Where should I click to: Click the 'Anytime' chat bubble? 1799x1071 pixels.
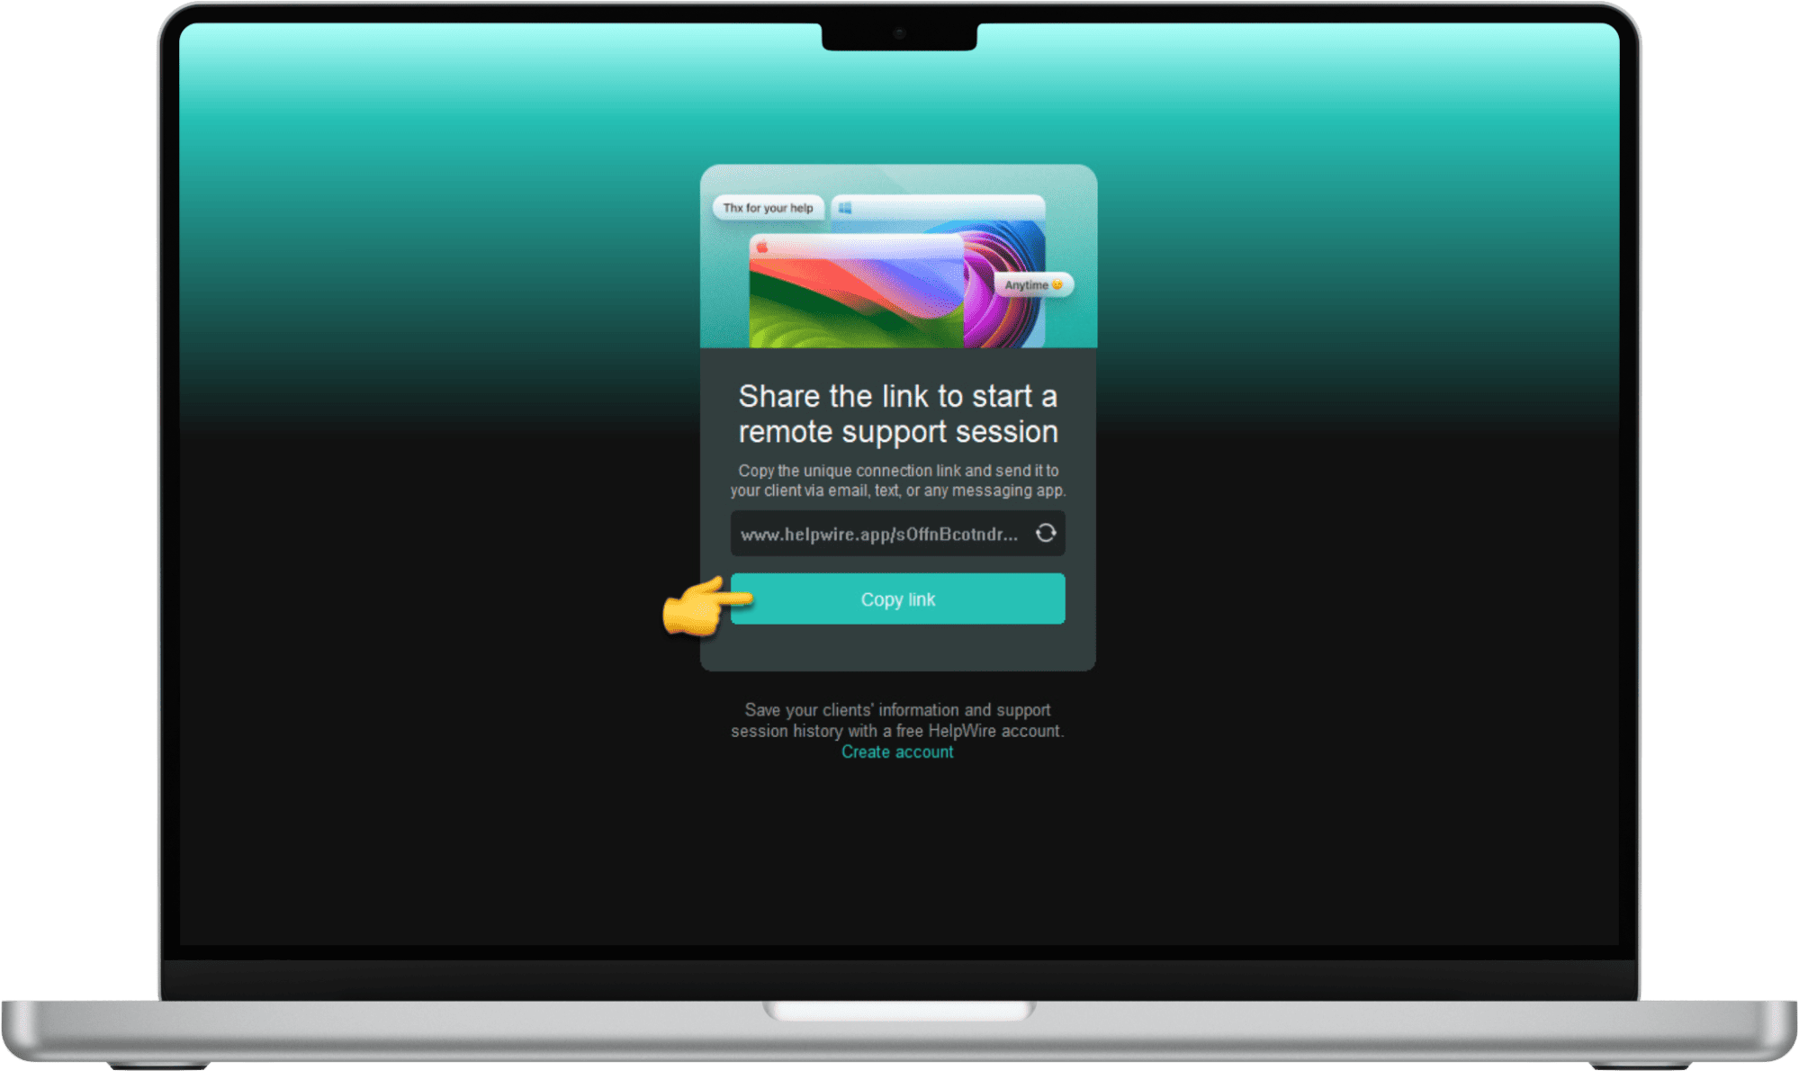coord(1033,284)
